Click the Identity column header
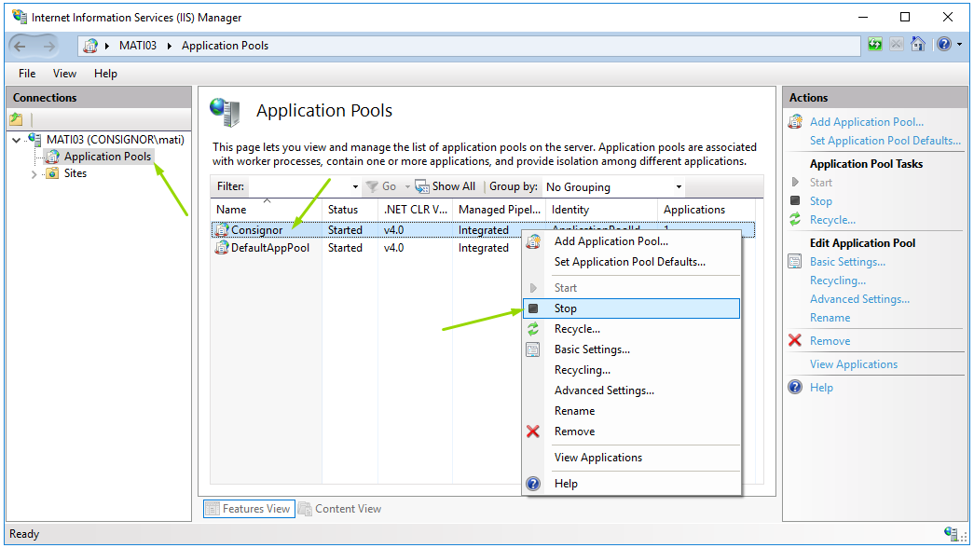The height and width of the screenshot is (548, 974). click(x=601, y=210)
